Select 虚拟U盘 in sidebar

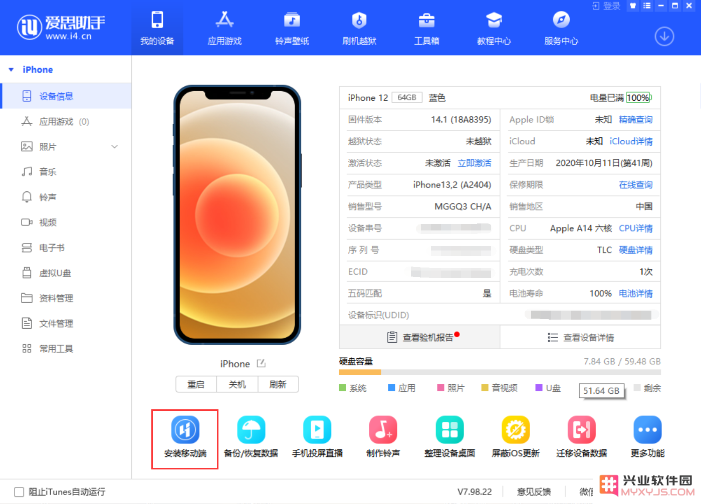coord(66,273)
